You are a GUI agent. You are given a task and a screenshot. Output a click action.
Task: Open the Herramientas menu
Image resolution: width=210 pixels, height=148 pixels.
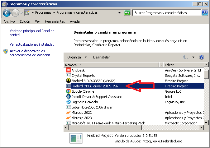55,21
